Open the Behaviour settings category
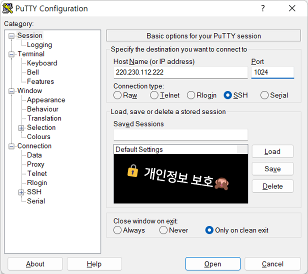This screenshot has height=274, width=308. 42,109
